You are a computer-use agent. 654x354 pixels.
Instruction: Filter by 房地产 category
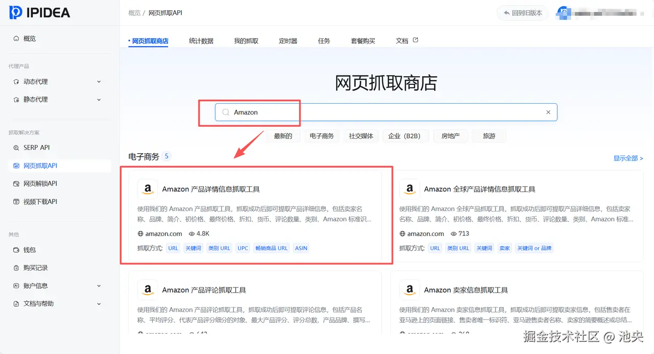451,136
